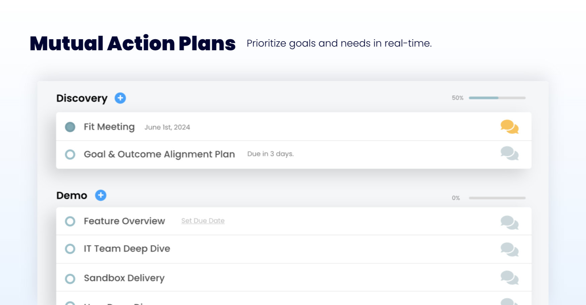Uncheck the completed Fit Meeting circle
The image size is (586, 305).
coord(70,127)
